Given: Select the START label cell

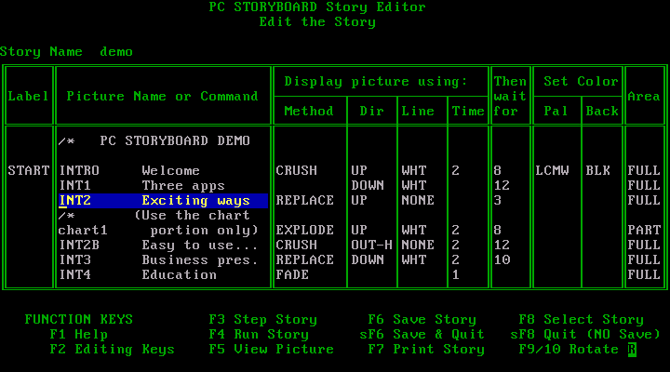Looking at the screenshot, I should point(29,171).
